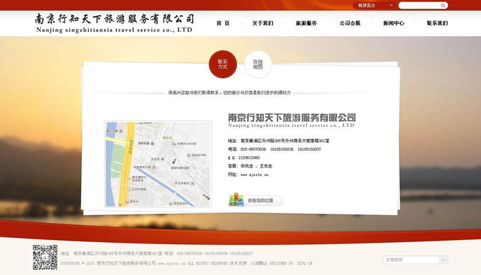Click the phone number 025-86570036
The width and height of the screenshot is (481, 275).
coord(253,149)
